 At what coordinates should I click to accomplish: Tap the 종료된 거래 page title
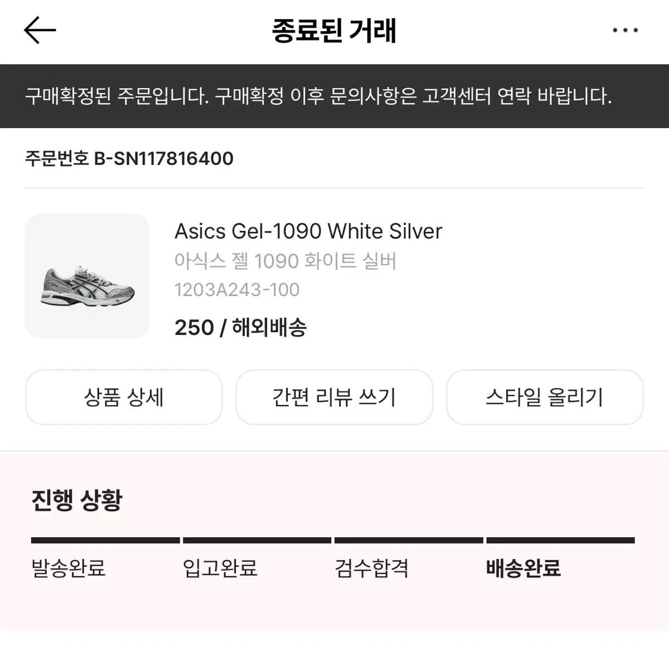[x=334, y=31]
